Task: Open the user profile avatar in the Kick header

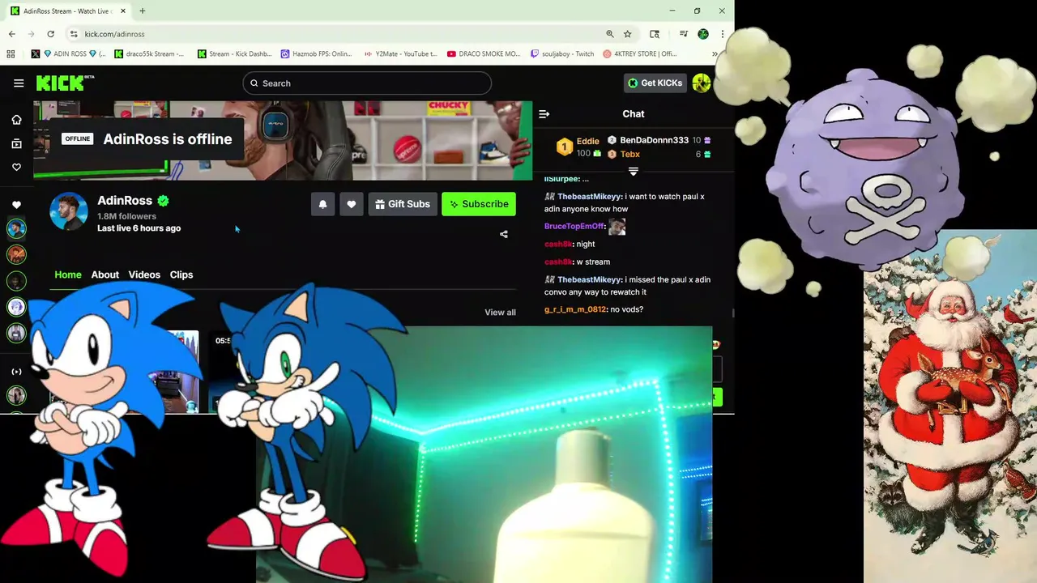Action: click(x=702, y=83)
